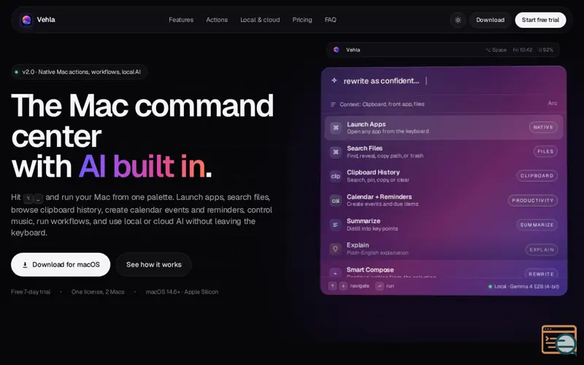This screenshot has width=584, height=365.
Task: Click the REWRITE tag badge
Action: tap(541, 274)
